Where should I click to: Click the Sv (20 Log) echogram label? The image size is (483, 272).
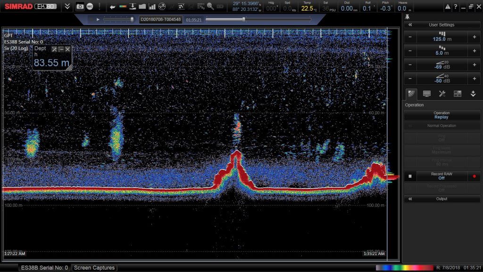click(16, 48)
